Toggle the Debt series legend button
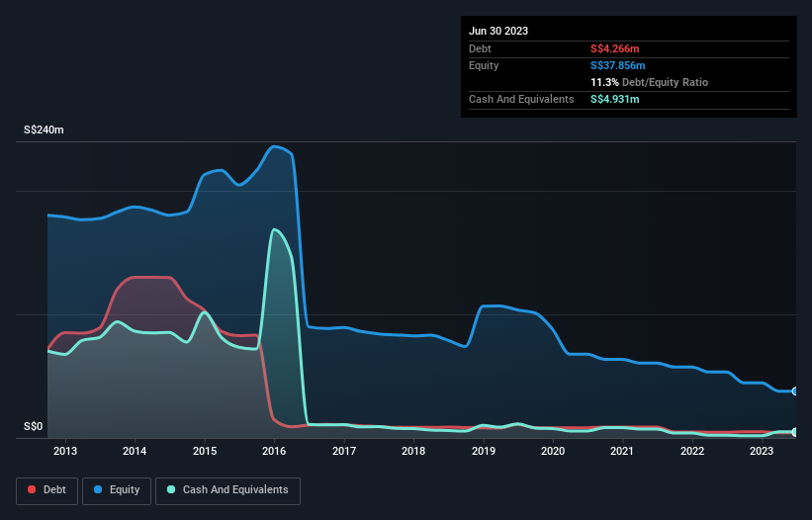The width and height of the screenshot is (812, 520). [46, 490]
